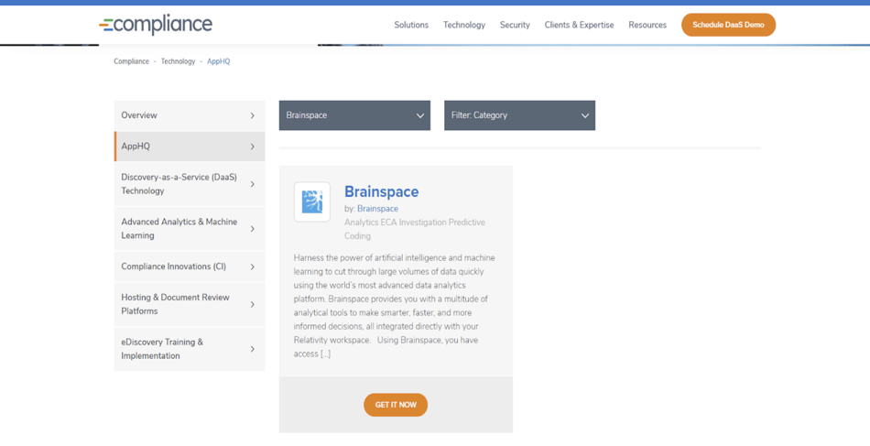Viewport: 870px width, 446px height.
Task: Open the Resources menu
Action: (647, 25)
